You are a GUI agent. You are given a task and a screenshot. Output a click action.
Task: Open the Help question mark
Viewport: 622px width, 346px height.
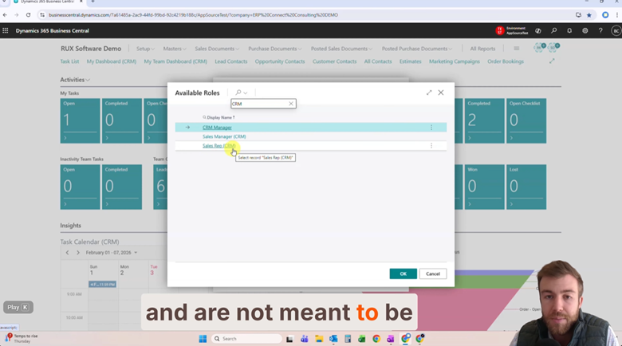click(600, 30)
